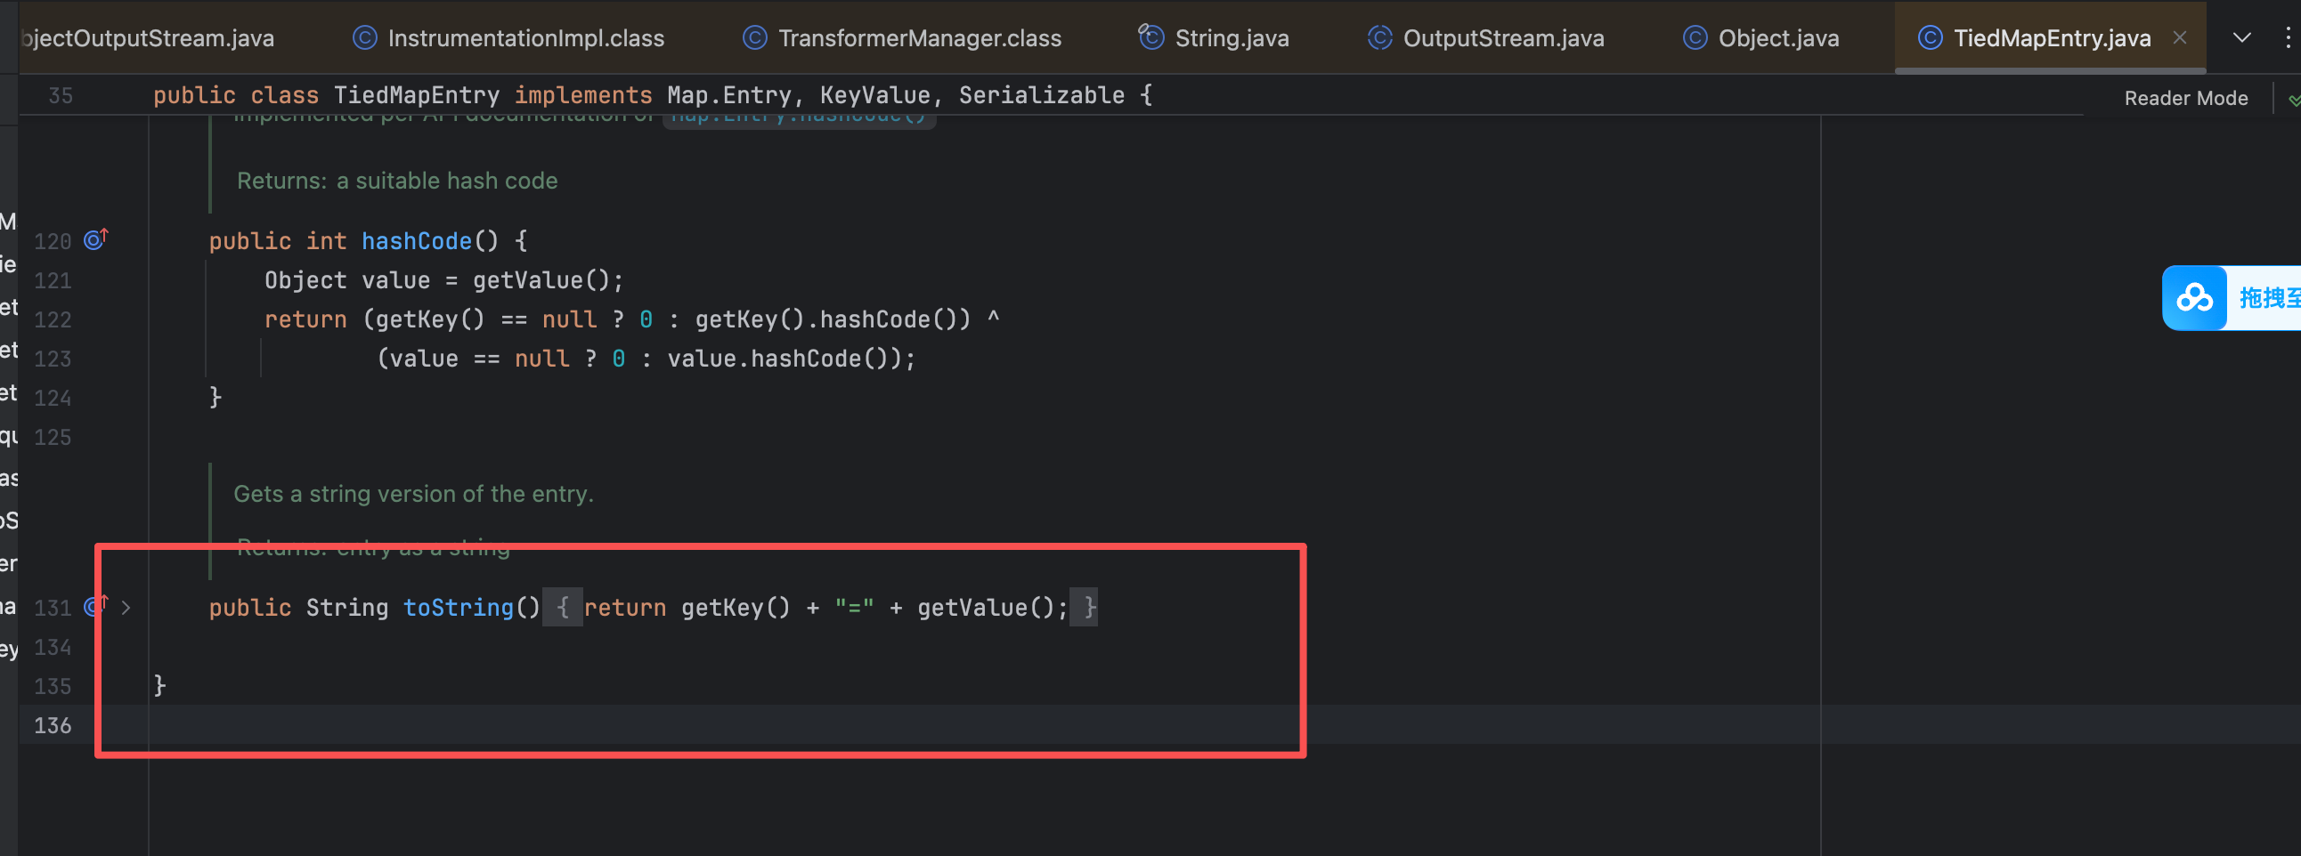Screen dimensions: 2301x856
Task: Open the ObjectOutputStream.java tab
Action: point(148,38)
